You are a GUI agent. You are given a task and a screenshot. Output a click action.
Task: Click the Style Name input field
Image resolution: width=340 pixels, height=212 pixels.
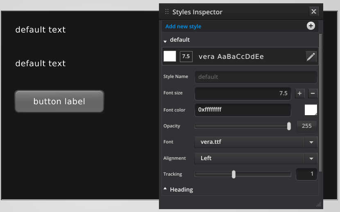coord(256,77)
